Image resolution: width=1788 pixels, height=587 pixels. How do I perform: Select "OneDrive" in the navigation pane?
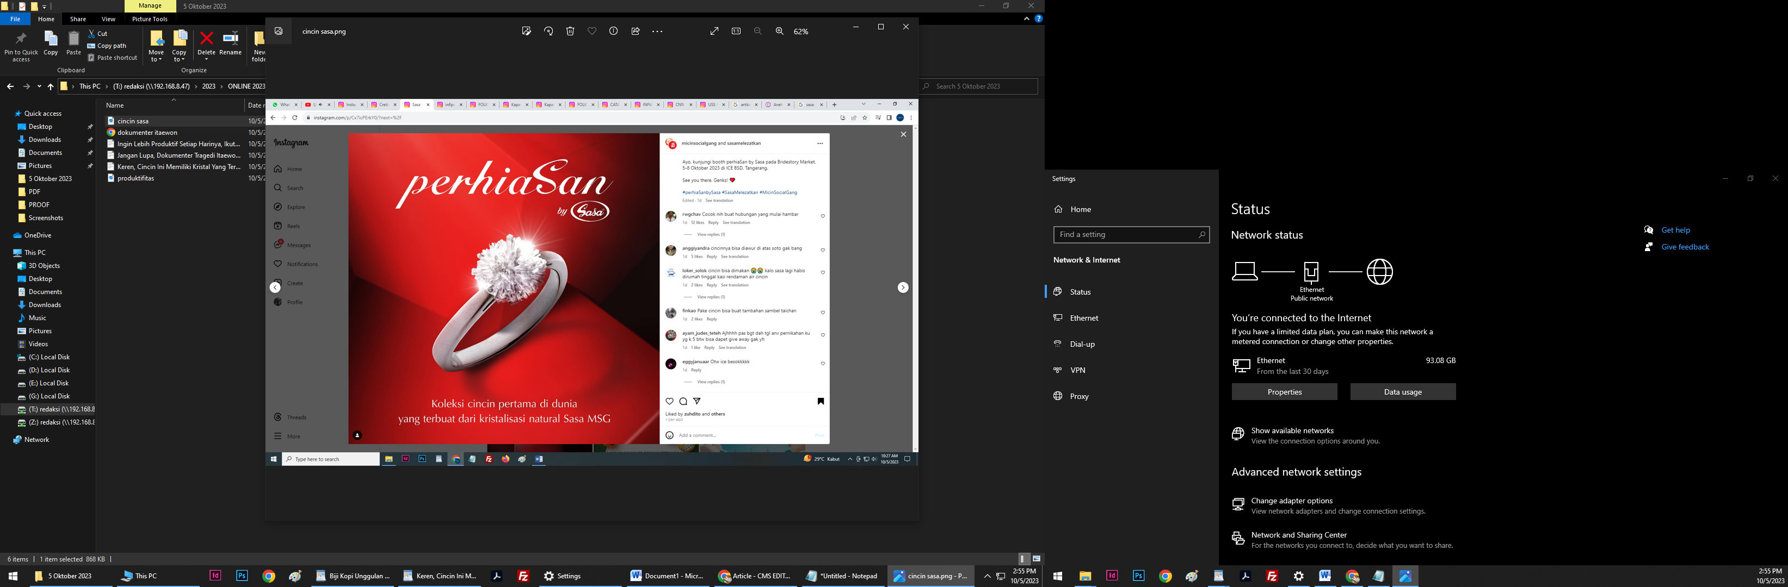(38, 235)
